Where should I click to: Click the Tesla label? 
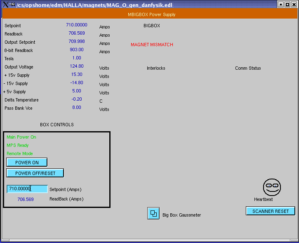(x=9, y=59)
